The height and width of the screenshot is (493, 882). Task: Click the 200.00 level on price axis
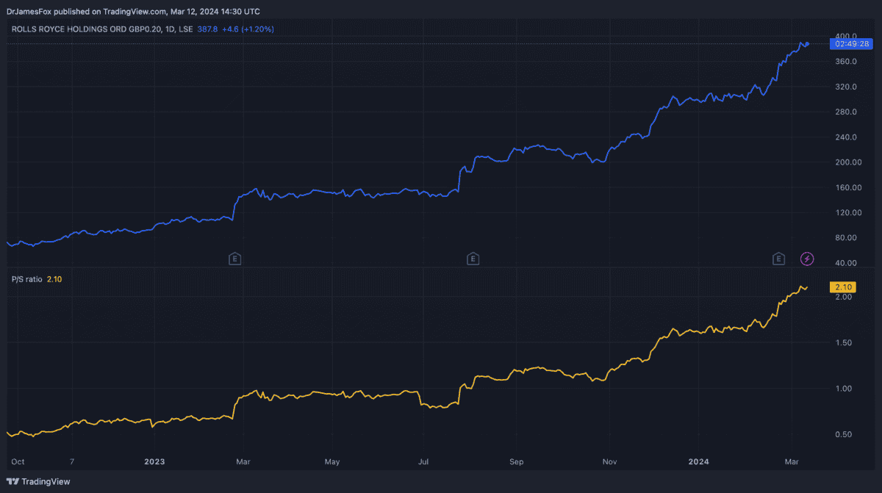(847, 162)
